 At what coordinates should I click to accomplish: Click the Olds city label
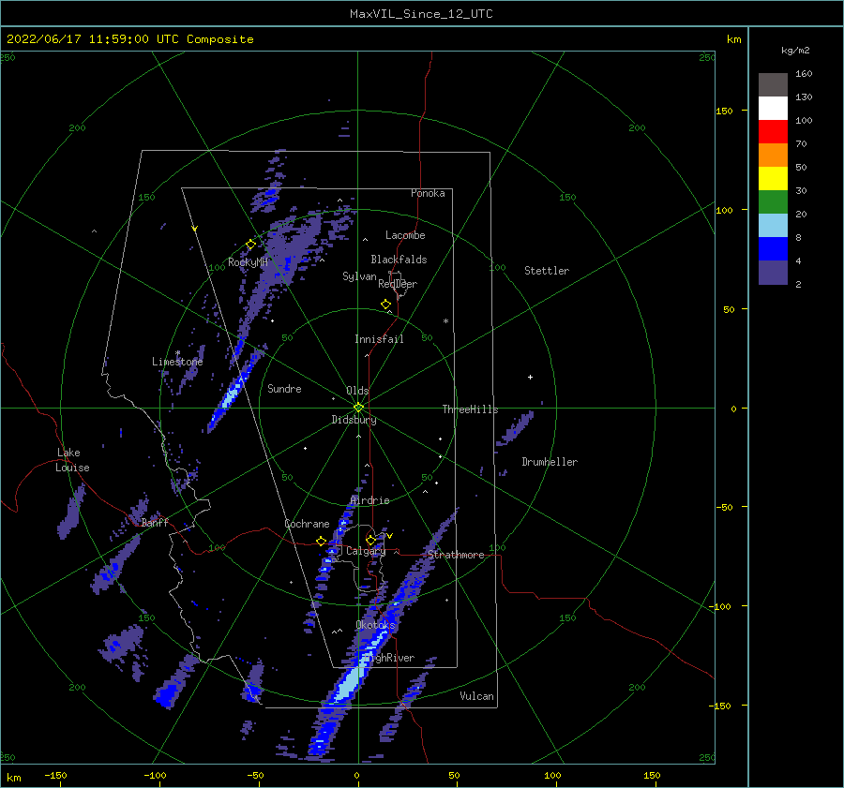(x=357, y=391)
